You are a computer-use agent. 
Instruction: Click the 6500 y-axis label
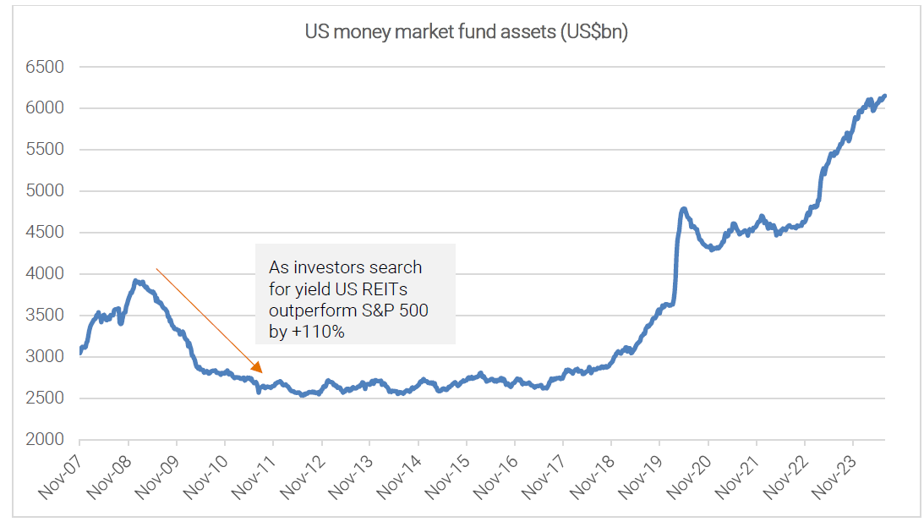coord(47,67)
